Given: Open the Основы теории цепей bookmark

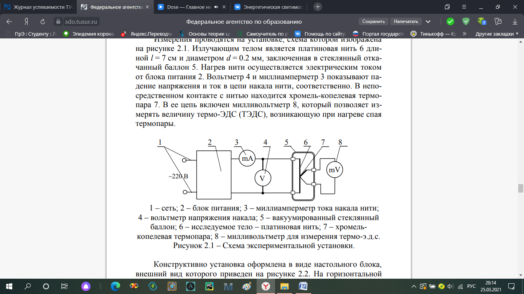Looking at the screenshot, I should click(x=204, y=34).
